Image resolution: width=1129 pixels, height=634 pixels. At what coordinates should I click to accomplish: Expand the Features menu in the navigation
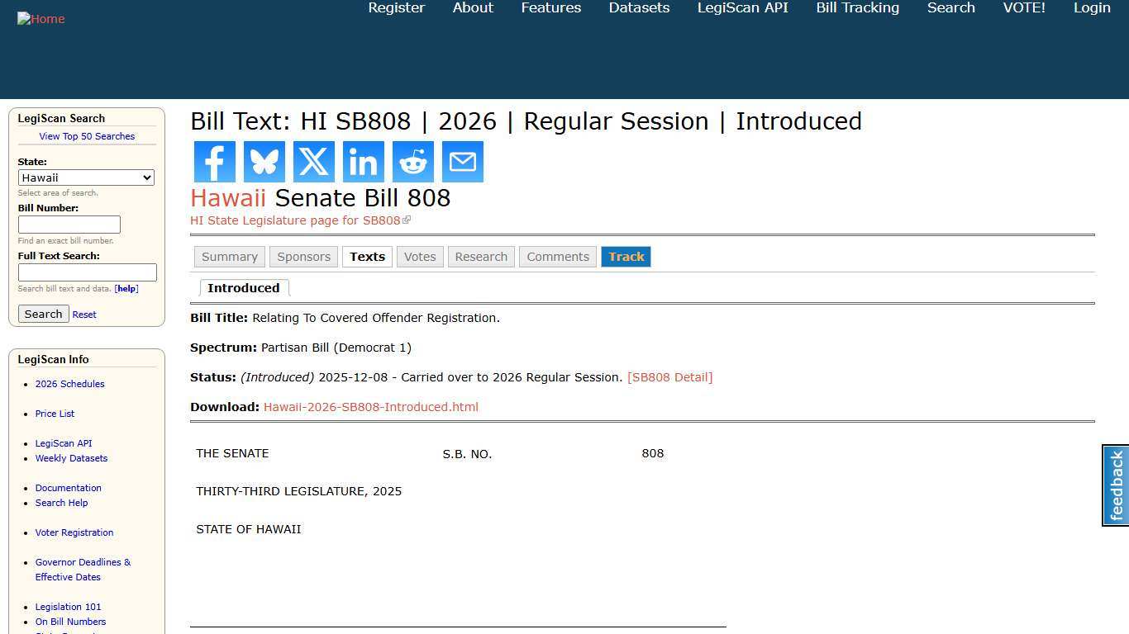(550, 7)
